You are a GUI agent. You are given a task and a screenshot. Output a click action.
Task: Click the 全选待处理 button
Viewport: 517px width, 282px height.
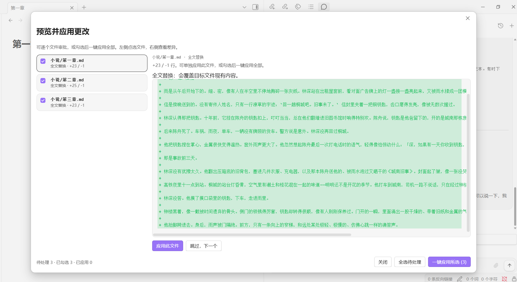(410, 262)
